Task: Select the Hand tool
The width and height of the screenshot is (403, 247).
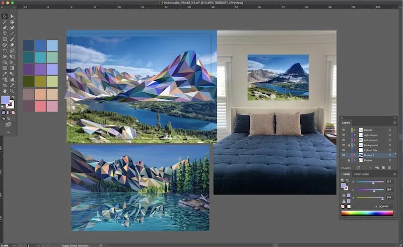Action: point(5,90)
